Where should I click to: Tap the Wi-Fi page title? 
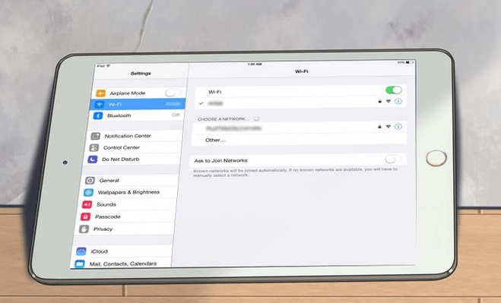point(301,71)
